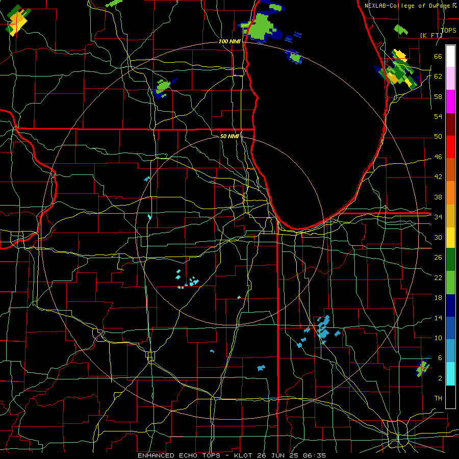Click the "NEXLAB-College of DuPage" header text

(408, 6)
